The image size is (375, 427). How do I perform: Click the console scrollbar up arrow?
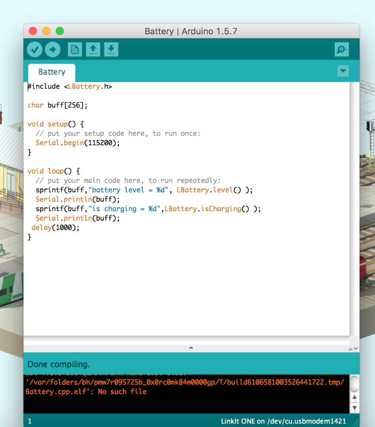pos(354,397)
